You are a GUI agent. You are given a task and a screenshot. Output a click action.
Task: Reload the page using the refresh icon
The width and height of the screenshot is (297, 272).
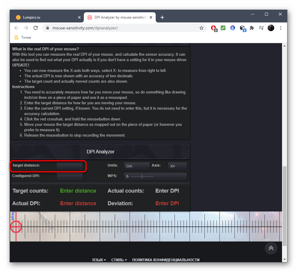36,28
